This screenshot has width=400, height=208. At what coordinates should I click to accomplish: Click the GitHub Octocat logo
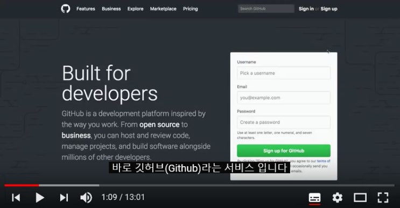pos(66,9)
